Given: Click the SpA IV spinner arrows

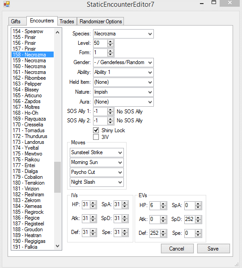Looking at the screenshot, I should (x=125, y=205).
